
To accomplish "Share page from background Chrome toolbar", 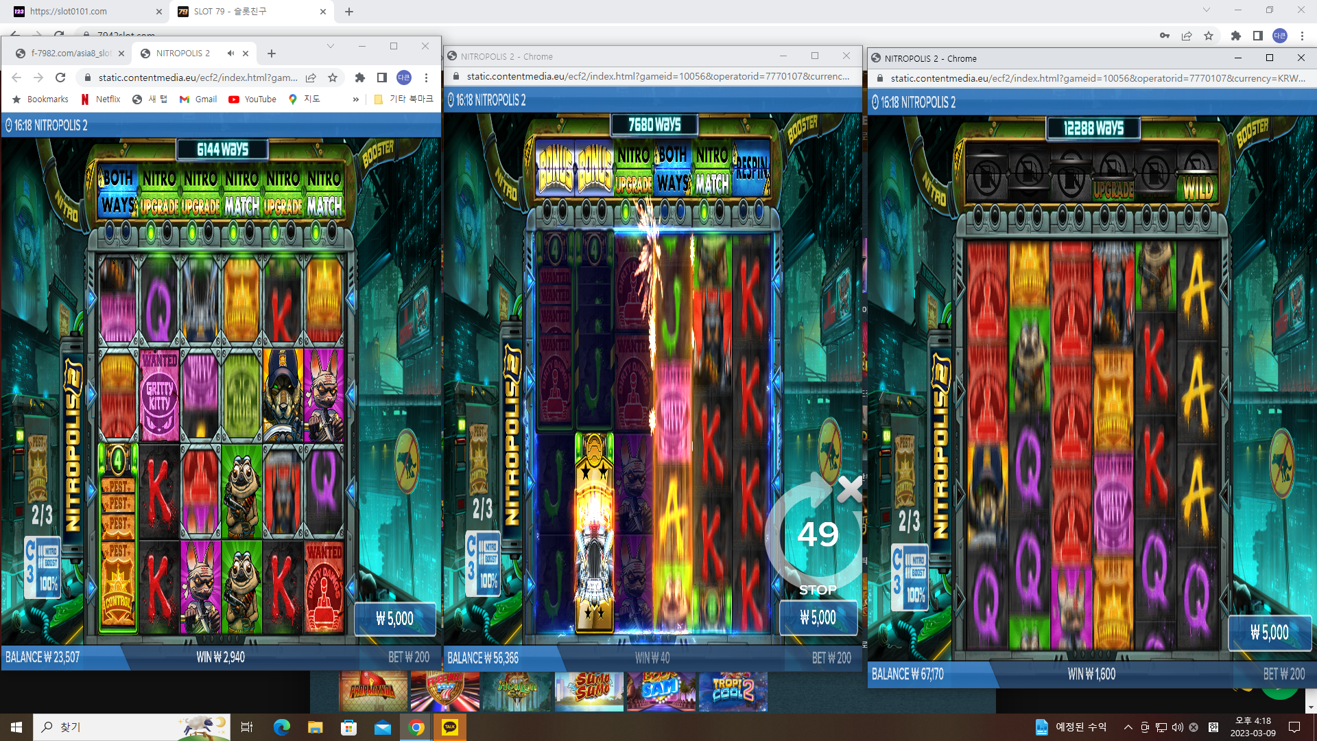I will click(x=1187, y=36).
